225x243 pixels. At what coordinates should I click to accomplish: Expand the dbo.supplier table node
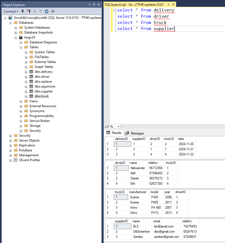pos(26,91)
